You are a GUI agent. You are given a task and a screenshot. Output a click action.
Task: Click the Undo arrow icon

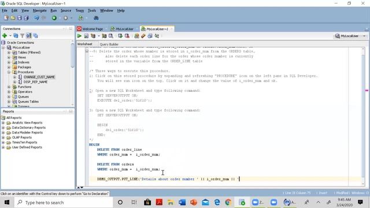tap(36, 18)
